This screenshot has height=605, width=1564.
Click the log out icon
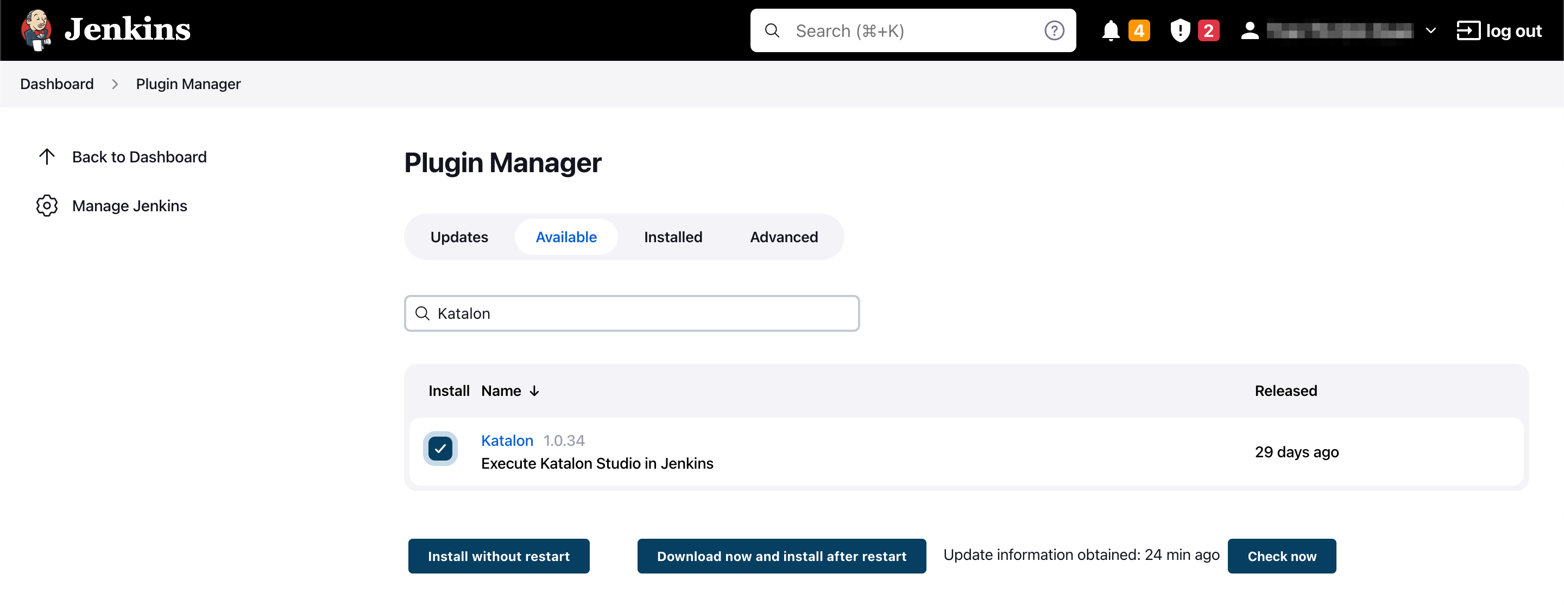pos(1470,30)
